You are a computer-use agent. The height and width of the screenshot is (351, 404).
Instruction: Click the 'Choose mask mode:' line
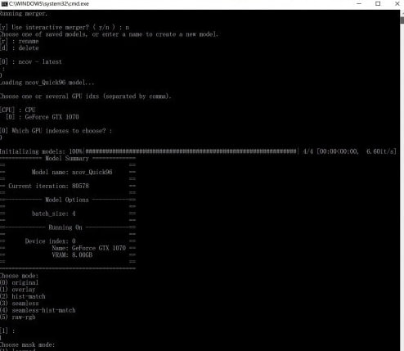[x=27, y=344]
